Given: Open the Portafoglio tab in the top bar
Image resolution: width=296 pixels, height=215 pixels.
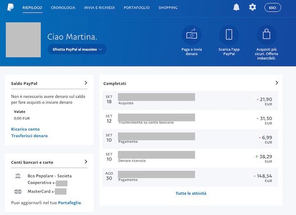Looking at the screenshot, I should [x=137, y=8].
